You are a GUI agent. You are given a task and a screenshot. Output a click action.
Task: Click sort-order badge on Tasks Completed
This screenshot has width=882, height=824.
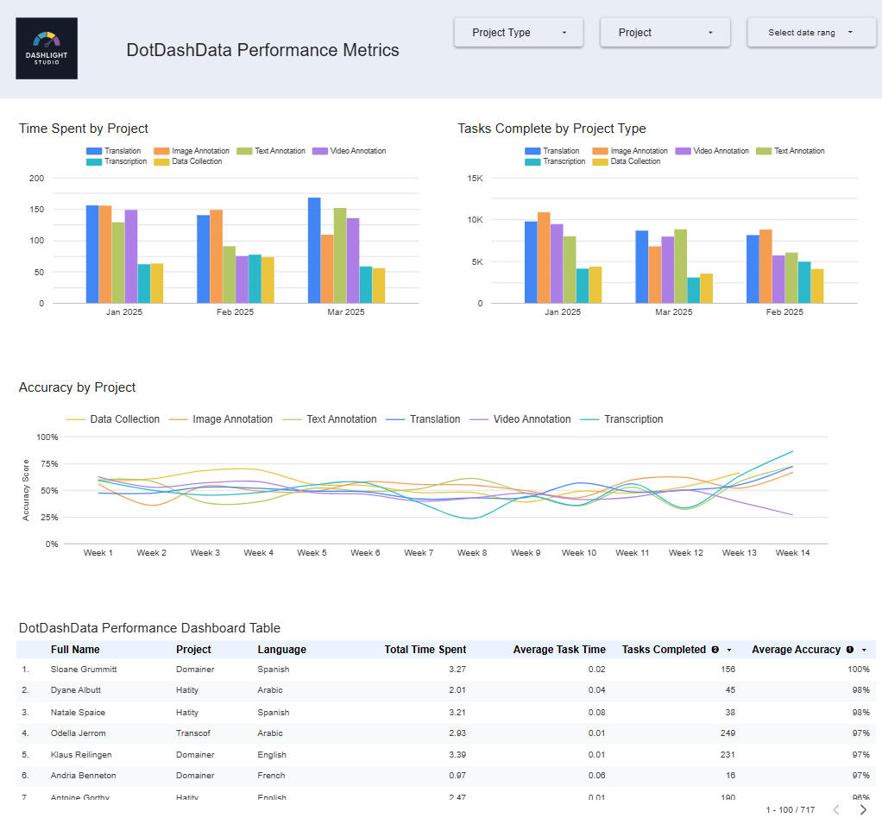[x=715, y=650]
